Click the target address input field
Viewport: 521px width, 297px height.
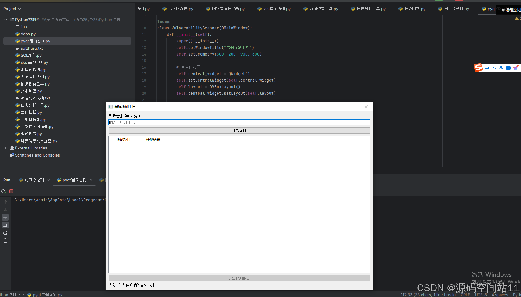click(x=239, y=122)
